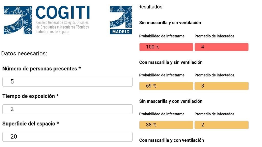
Task: Focus the Número de personas presentes field
Action: pos(67,82)
